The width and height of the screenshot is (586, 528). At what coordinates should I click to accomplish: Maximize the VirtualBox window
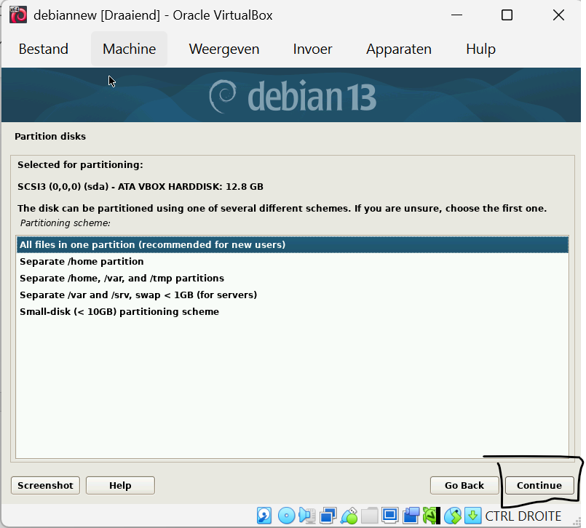coord(507,15)
